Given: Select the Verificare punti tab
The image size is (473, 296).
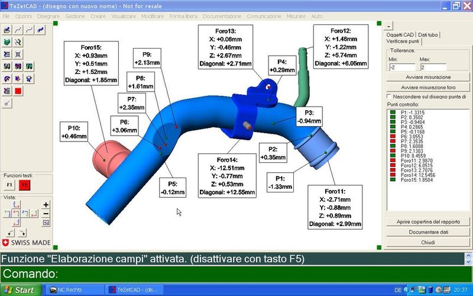Looking at the screenshot, I should (x=403, y=41).
